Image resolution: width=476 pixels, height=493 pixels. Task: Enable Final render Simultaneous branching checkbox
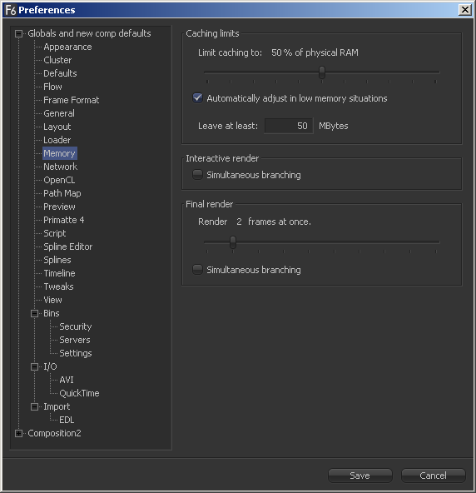pos(197,270)
